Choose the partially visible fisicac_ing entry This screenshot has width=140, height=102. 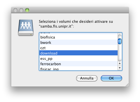click(78, 68)
